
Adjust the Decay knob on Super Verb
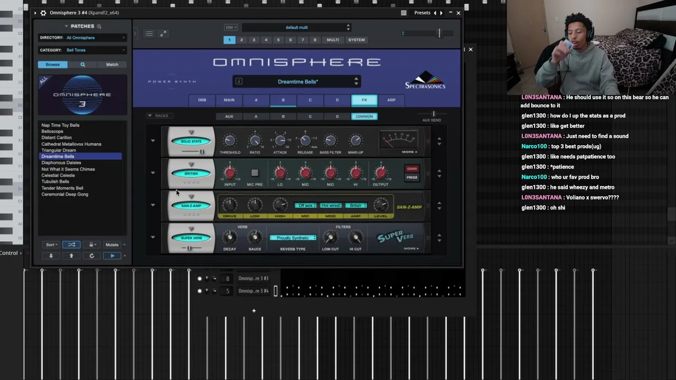point(230,237)
